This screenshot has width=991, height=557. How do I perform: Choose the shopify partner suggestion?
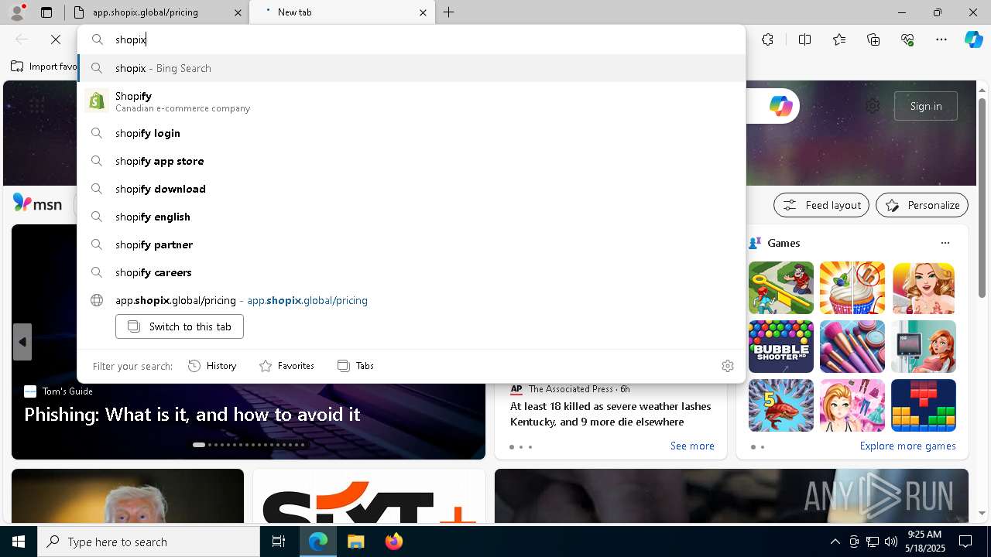411,244
